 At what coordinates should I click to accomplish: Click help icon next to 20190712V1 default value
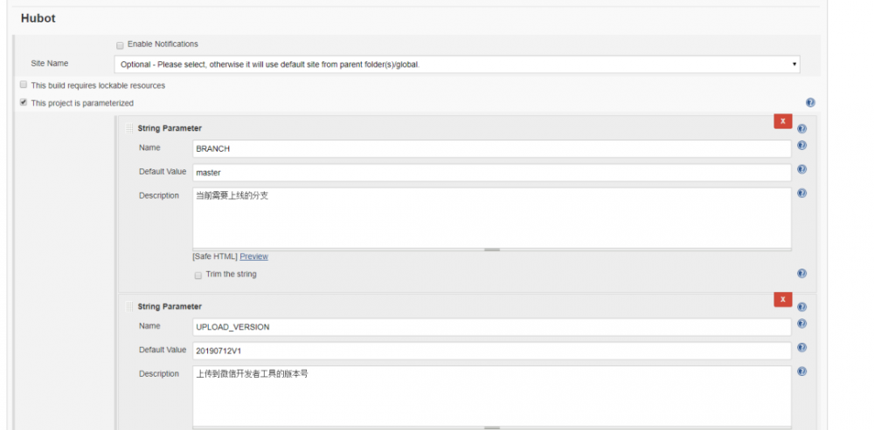click(x=802, y=348)
